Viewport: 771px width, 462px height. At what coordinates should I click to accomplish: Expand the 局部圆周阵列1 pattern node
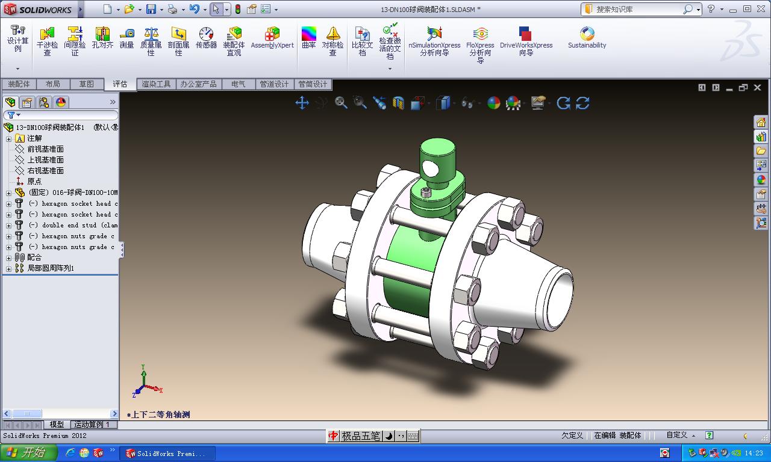coord(8,268)
